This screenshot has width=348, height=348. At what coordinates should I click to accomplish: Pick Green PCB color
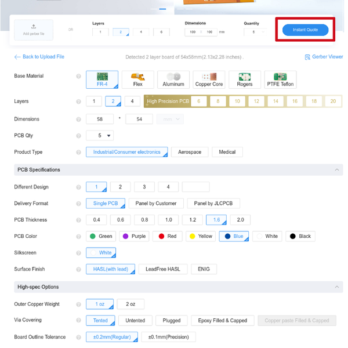pyautogui.click(x=101, y=237)
